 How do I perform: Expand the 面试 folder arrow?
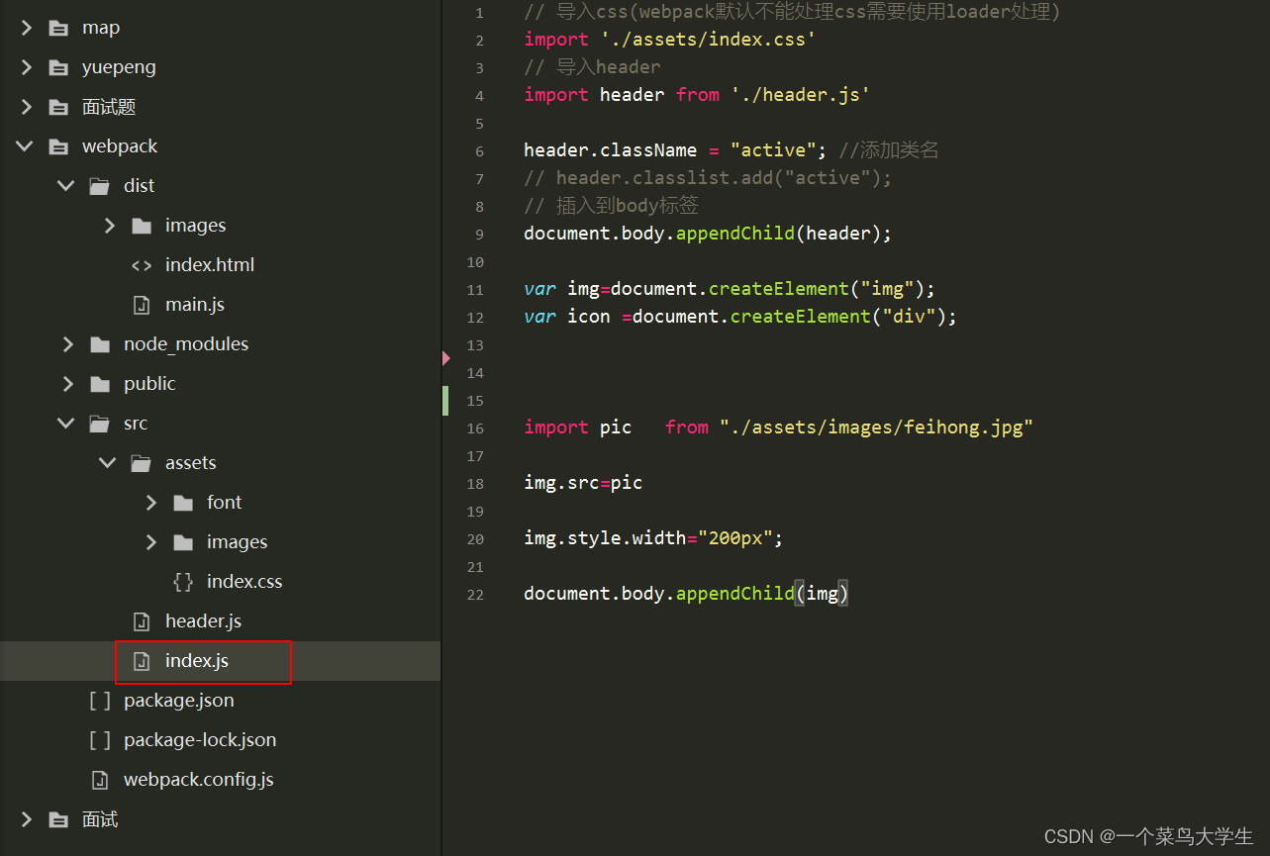click(x=26, y=819)
